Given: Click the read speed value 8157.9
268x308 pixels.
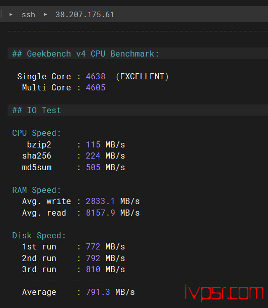Looking at the screenshot, I should coord(101,213).
